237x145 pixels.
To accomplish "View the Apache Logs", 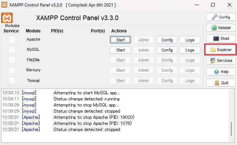I will coord(190,40).
